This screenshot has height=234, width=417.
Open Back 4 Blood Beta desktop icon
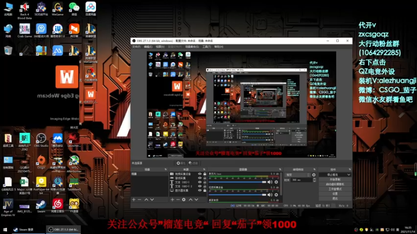(24, 10)
